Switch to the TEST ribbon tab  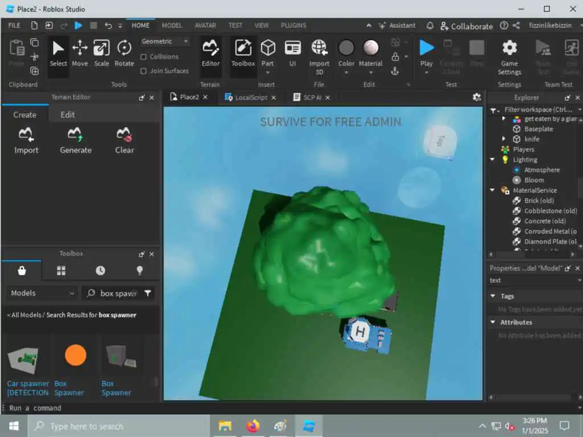pyautogui.click(x=235, y=25)
